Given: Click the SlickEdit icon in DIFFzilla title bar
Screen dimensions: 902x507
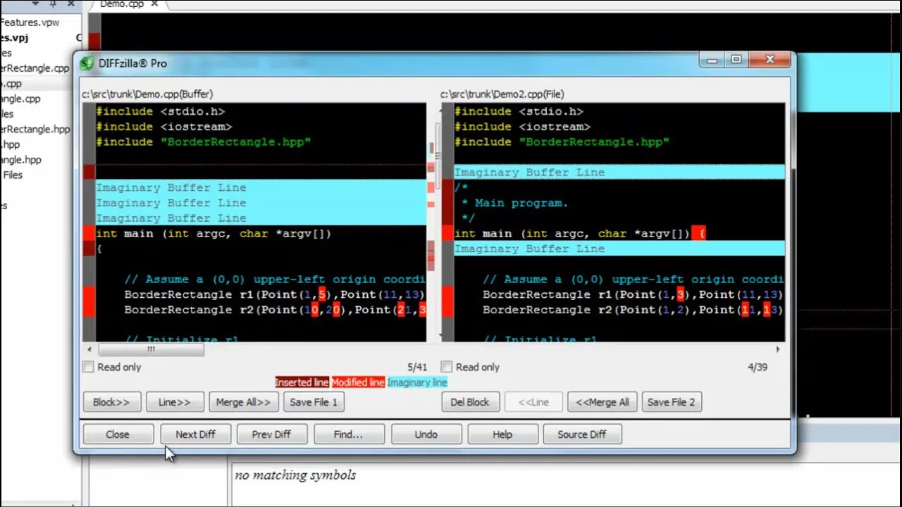Looking at the screenshot, I should click(x=87, y=63).
